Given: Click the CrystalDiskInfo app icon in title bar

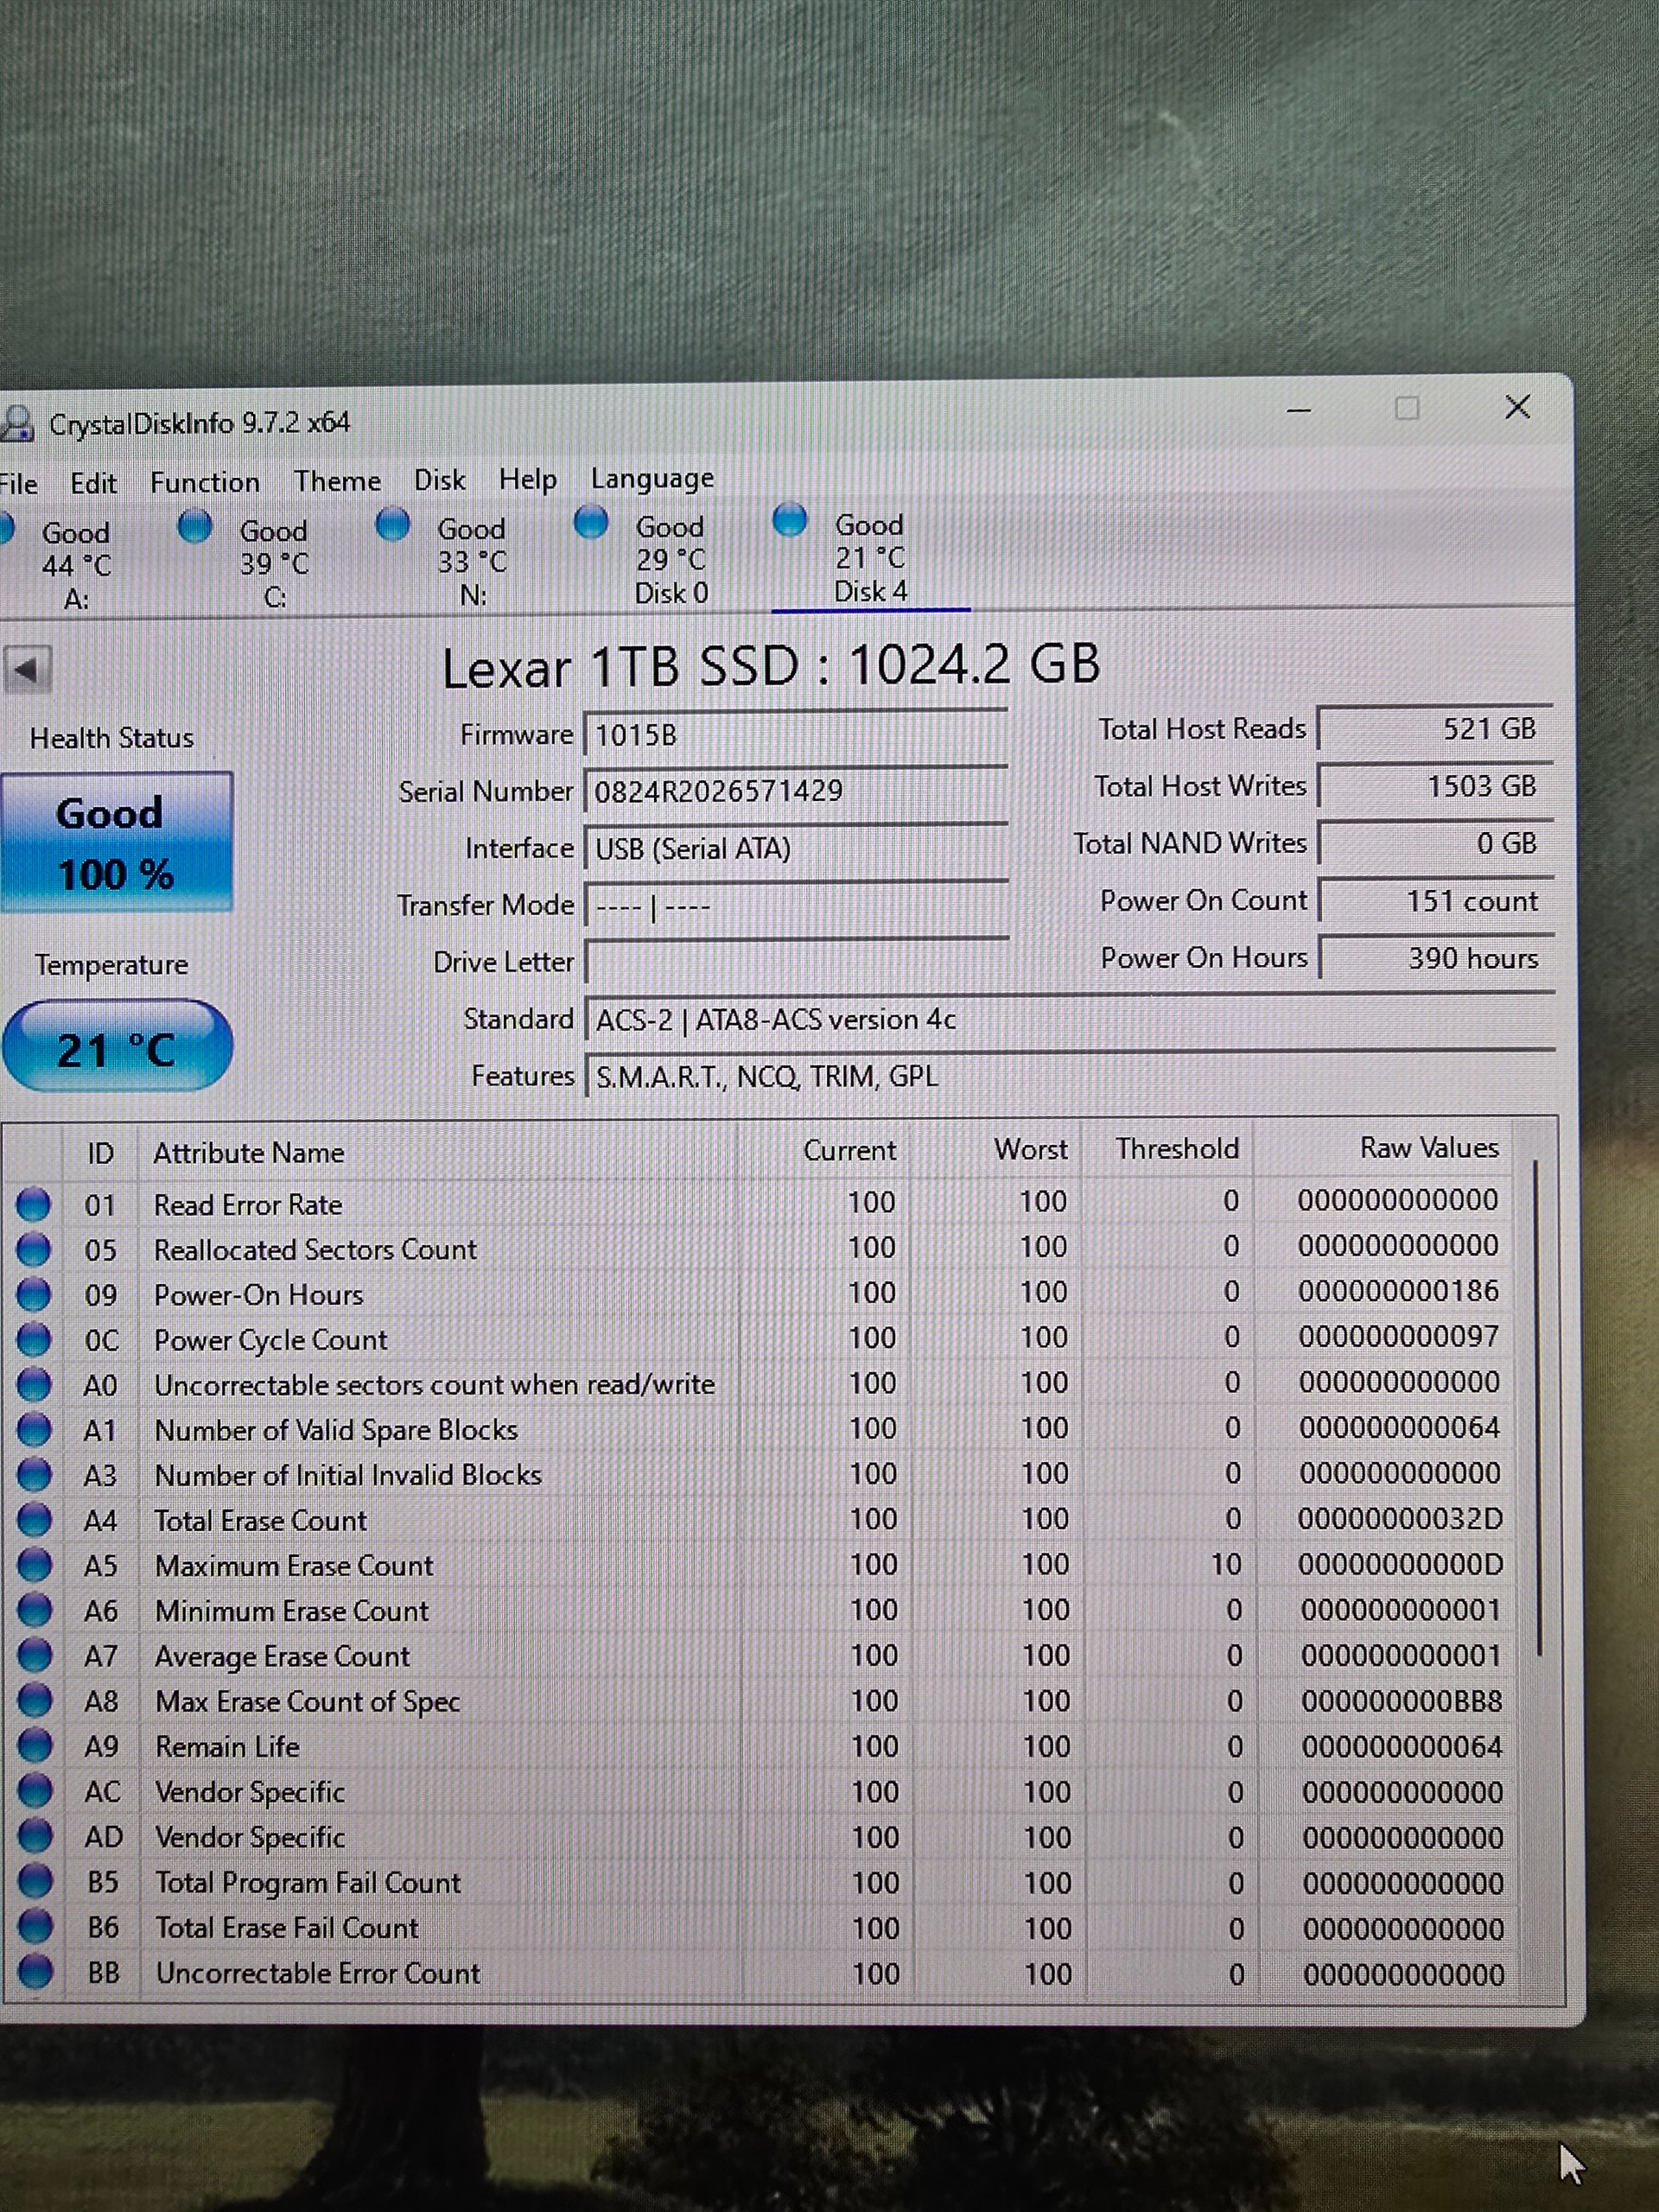Looking at the screenshot, I should (x=16, y=423).
